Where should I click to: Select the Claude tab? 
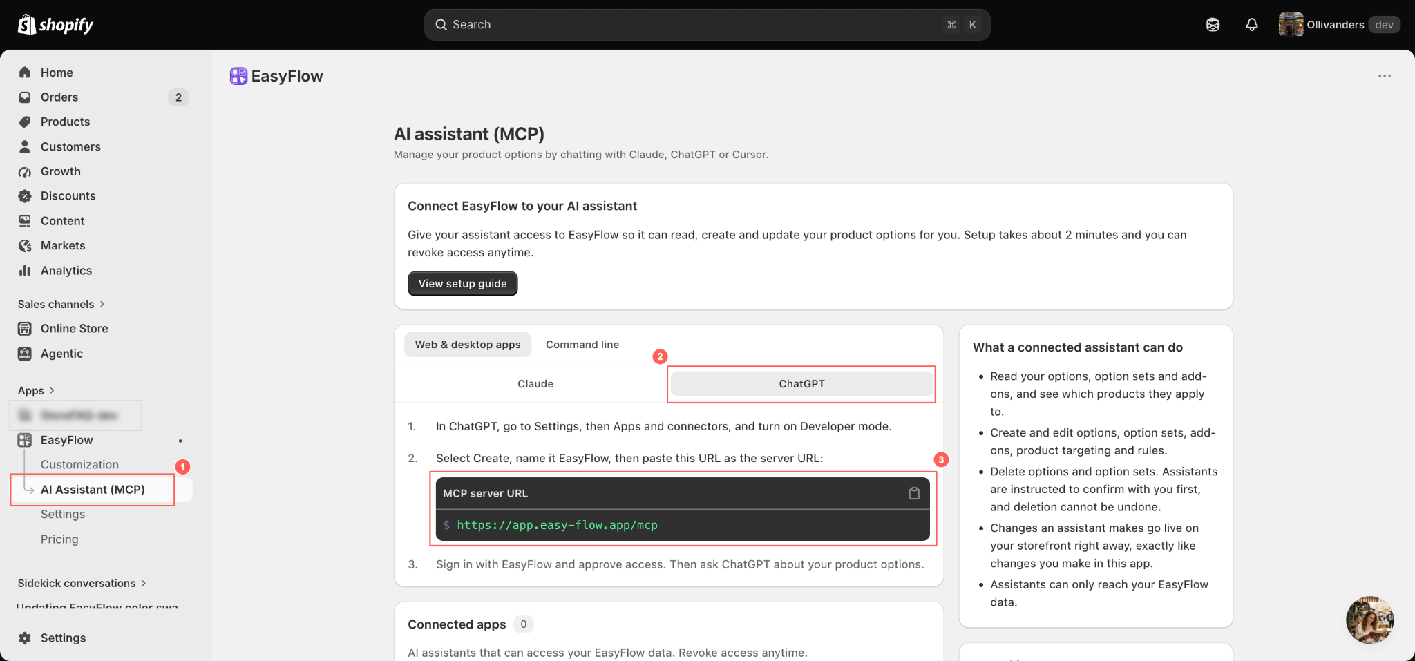pos(535,384)
